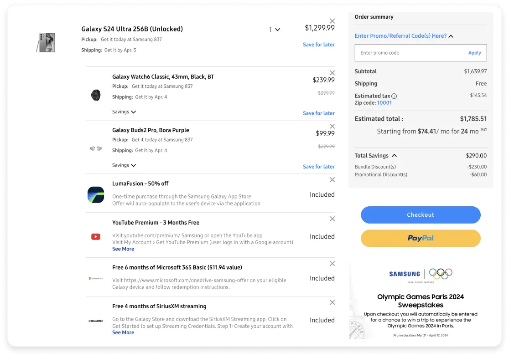509x357 pixels.
Task: Remove Galaxy S24 Ultra using the X icon
Action: point(332,20)
